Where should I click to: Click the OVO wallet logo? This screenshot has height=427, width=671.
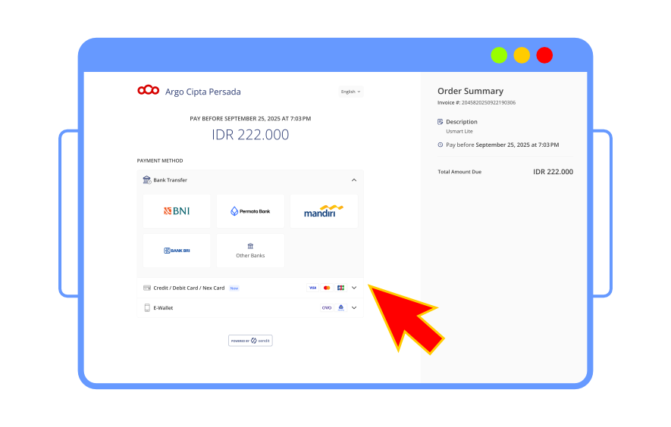pyautogui.click(x=327, y=308)
